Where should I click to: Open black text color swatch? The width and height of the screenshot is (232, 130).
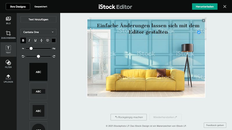(54, 40)
